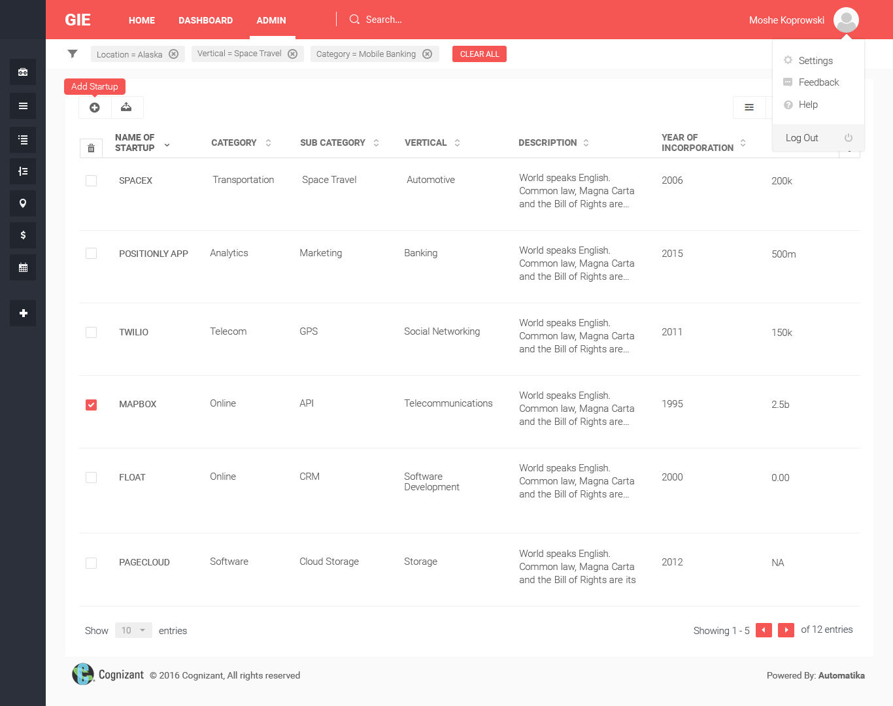Select Log Out from user menu
This screenshot has width=893, height=706.
click(818, 138)
